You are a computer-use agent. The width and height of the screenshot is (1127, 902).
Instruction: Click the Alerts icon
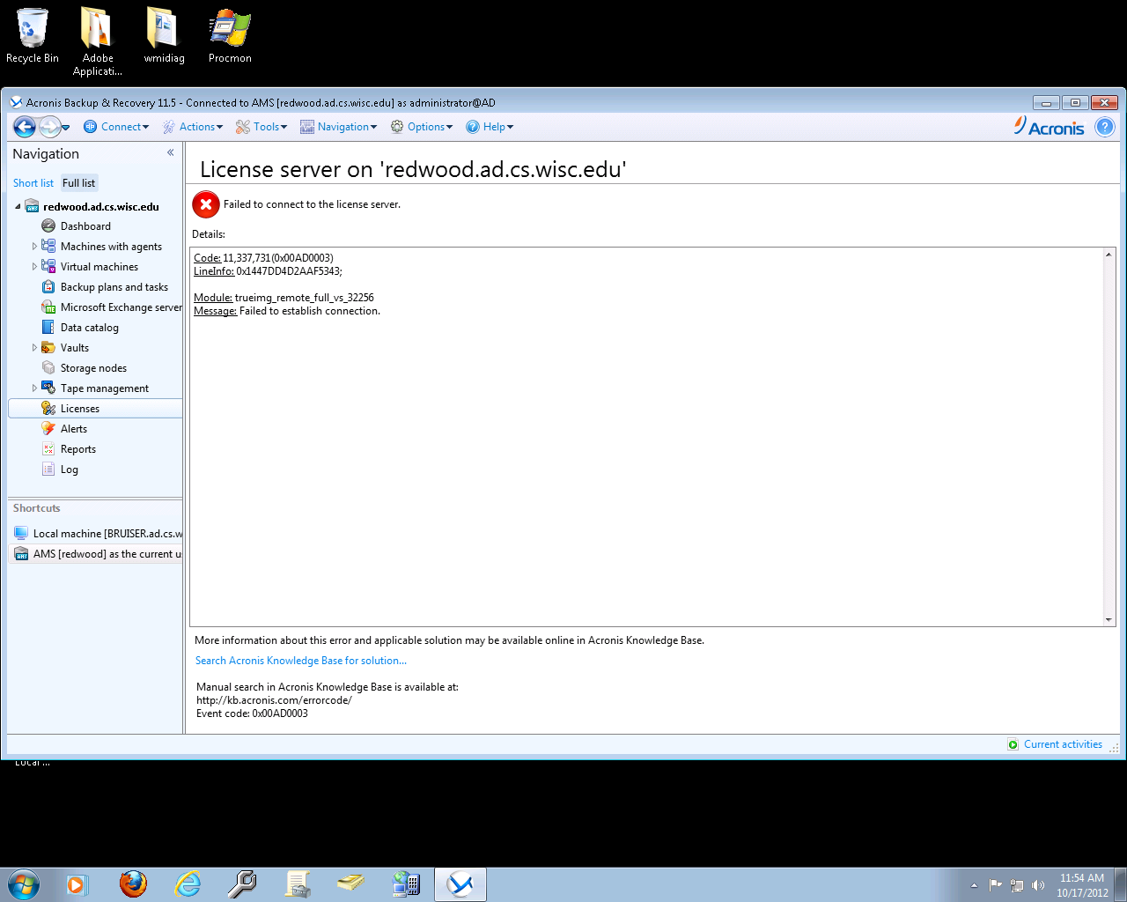coord(48,429)
